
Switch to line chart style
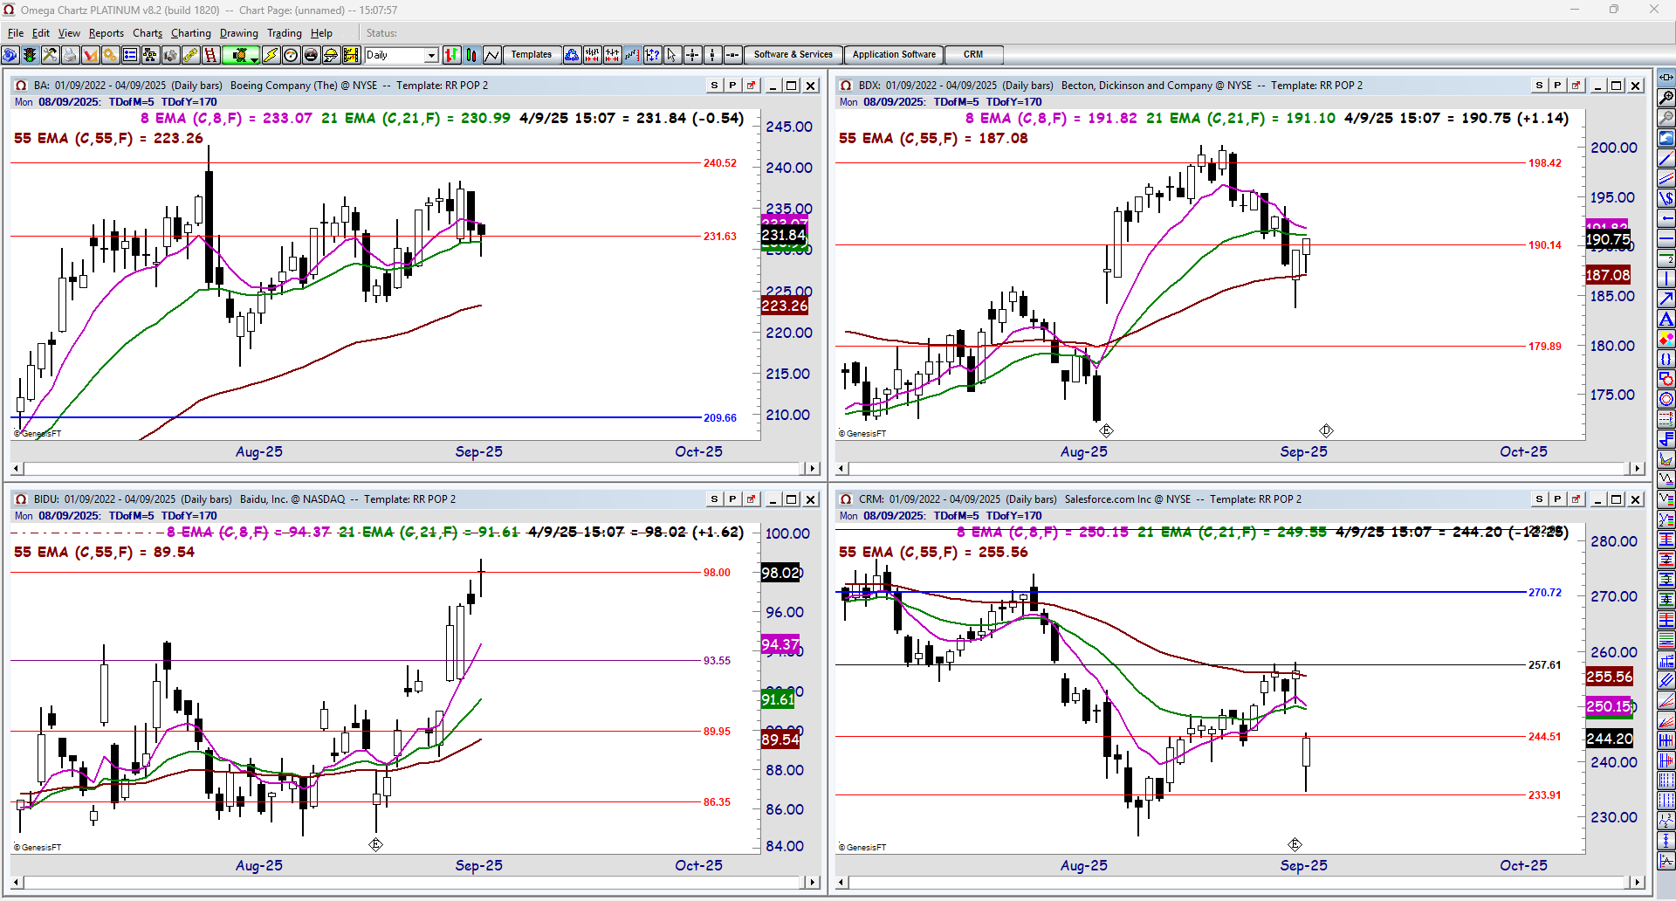coord(491,55)
